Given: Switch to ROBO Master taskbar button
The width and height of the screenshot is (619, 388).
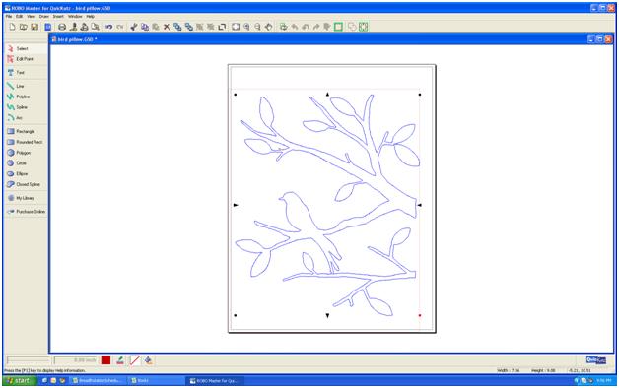Looking at the screenshot, I should coord(216,380).
